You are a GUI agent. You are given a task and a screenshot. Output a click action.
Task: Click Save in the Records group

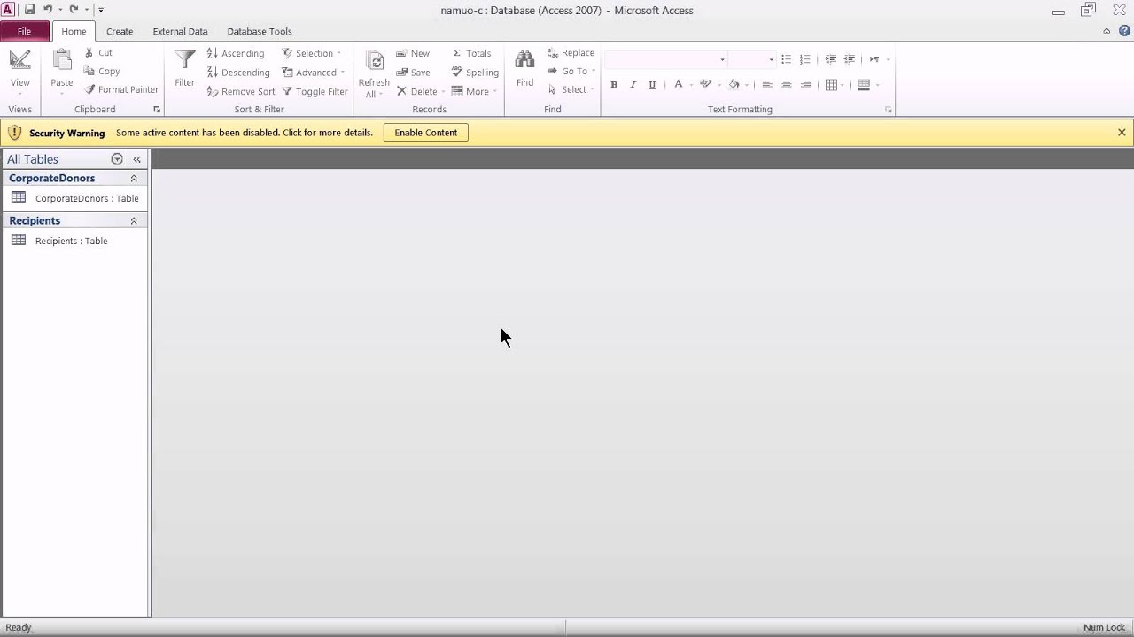pos(413,73)
